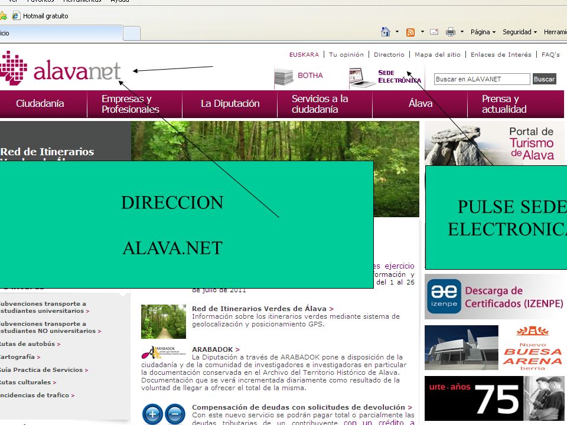Focus the Buscar en ALAVANET search field
Image resolution: width=567 pixels, height=425 pixels.
pyautogui.click(x=482, y=79)
